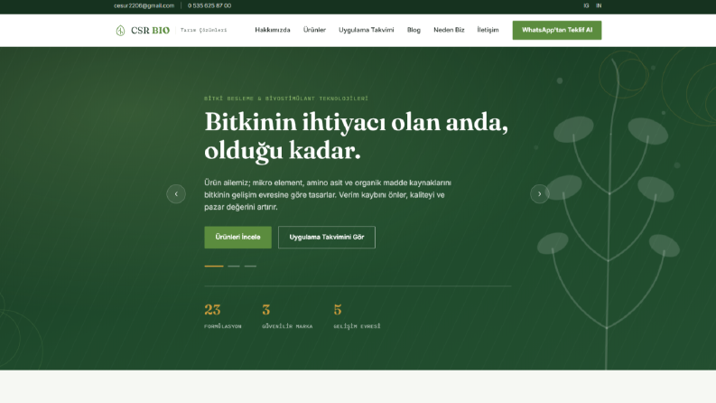The height and width of the screenshot is (403, 716).
Task: Click the Tarım Çözümleri tagline text
Action: [x=204, y=30]
